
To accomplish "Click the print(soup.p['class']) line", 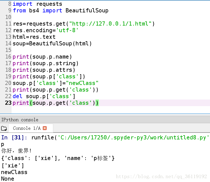I will coord(49,76).
